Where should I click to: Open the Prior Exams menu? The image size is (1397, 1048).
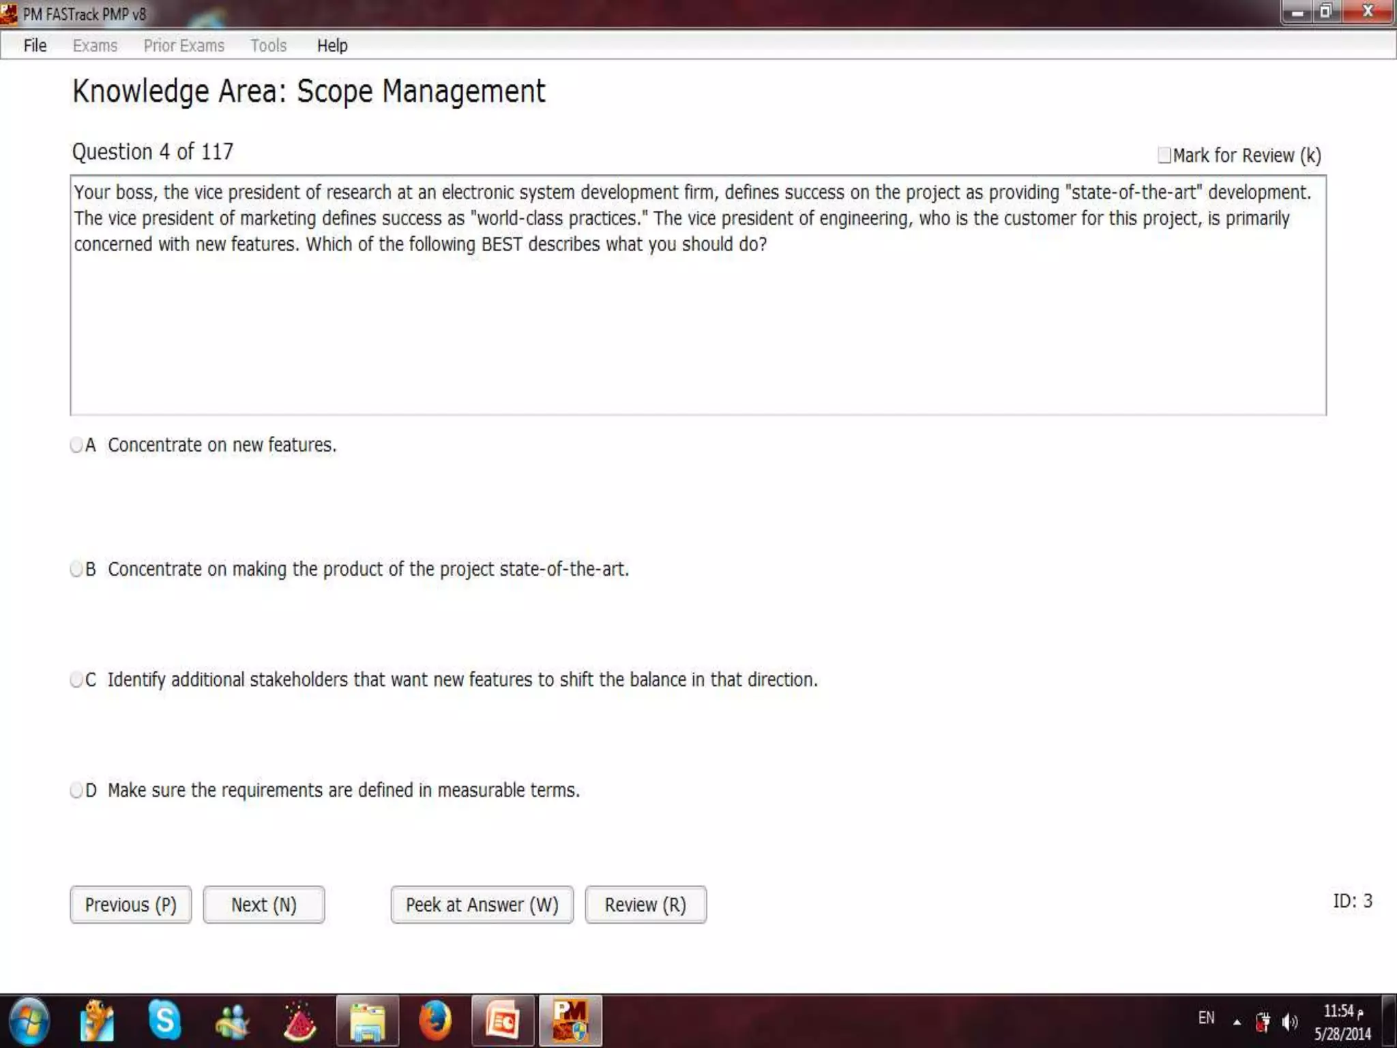click(x=183, y=46)
